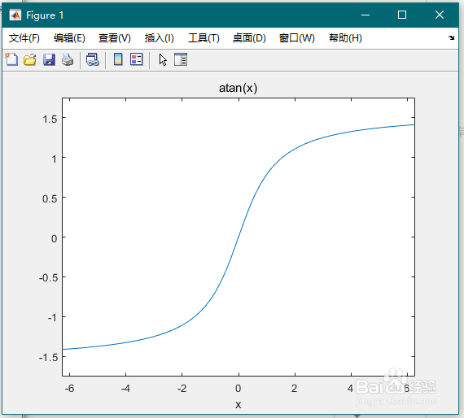Insert a legend using the toolbar icon
The height and width of the screenshot is (418, 464).
click(x=137, y=59)
